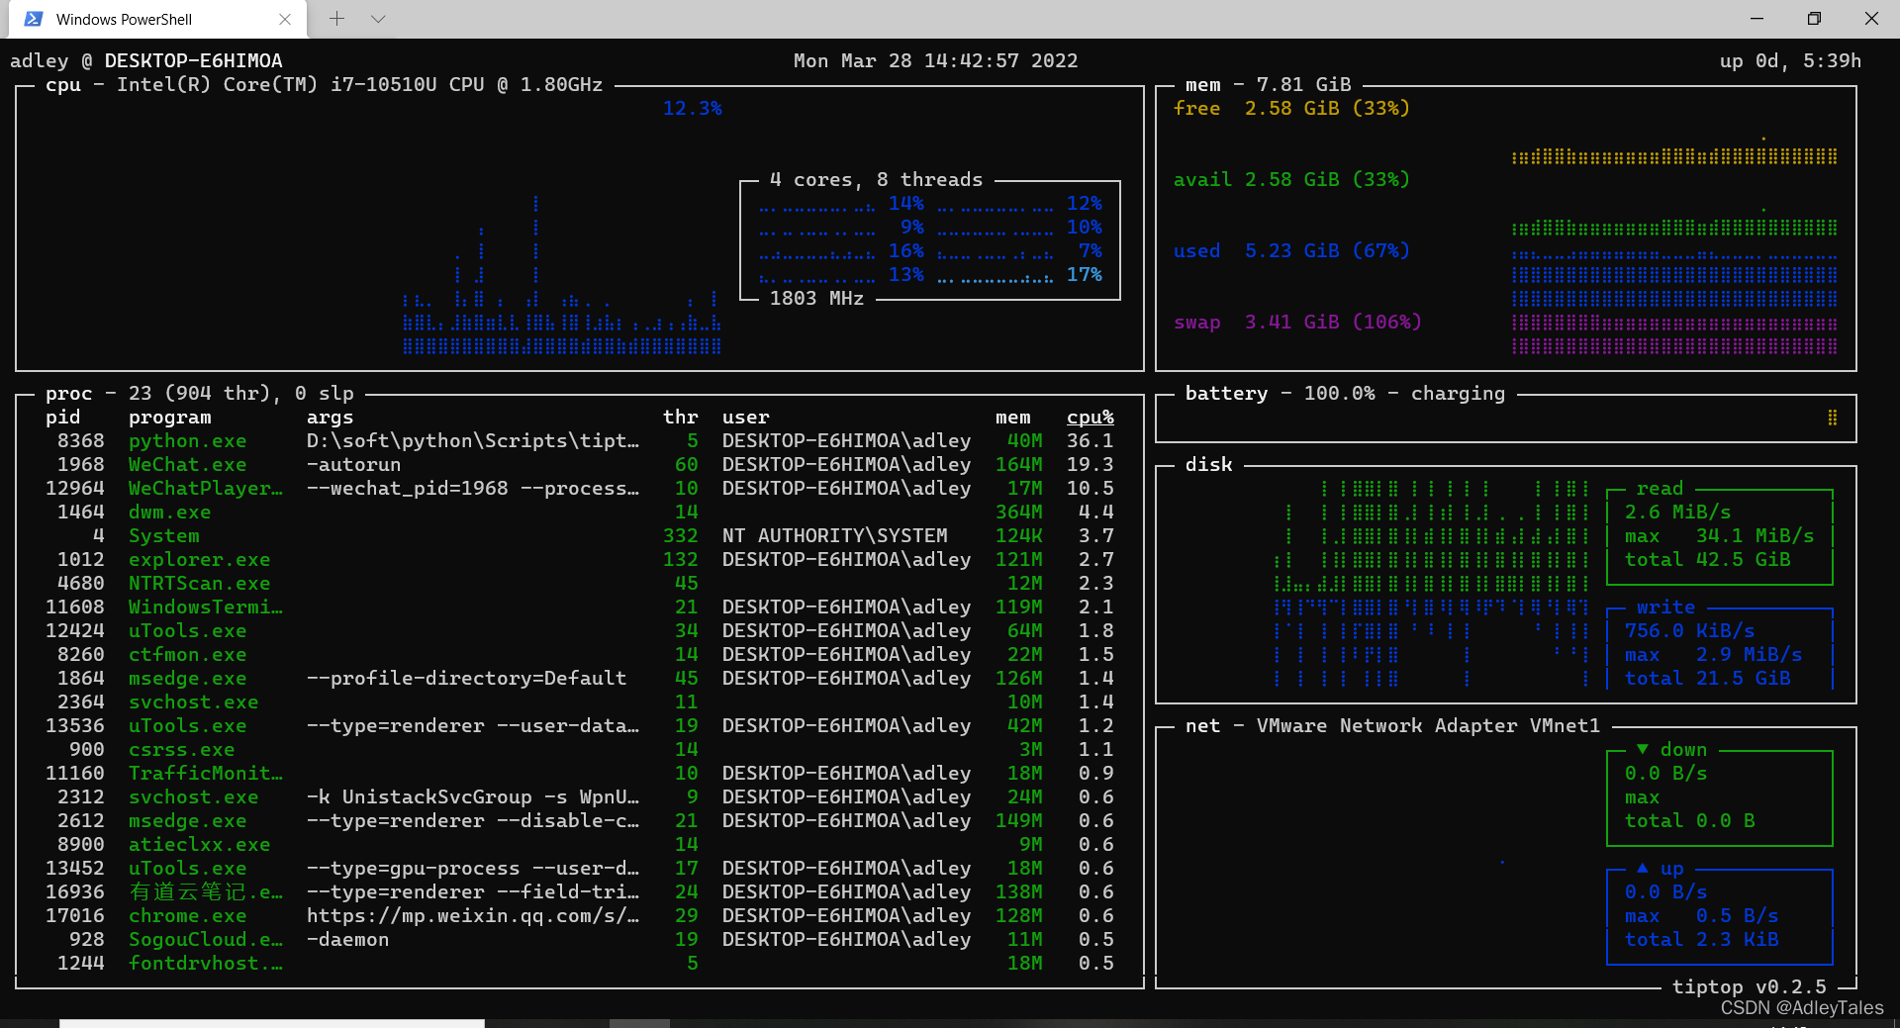Open the new tab profile dropdown
Viewport: 1900px width, 1028px height.
click(x=378, y=19)
